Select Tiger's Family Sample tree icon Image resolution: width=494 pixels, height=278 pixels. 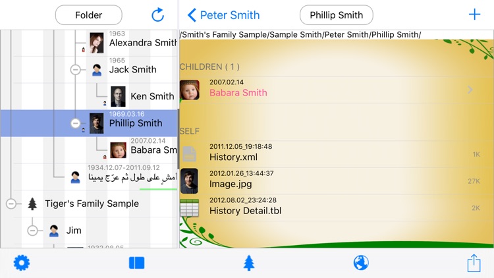click(x=32, y=204)
